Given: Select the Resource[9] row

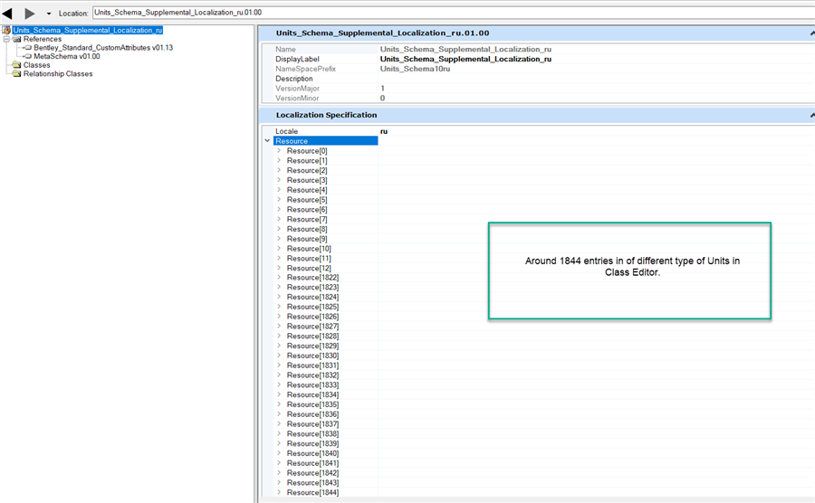Looking at the screenshot, I should click(x=307, y=239).
